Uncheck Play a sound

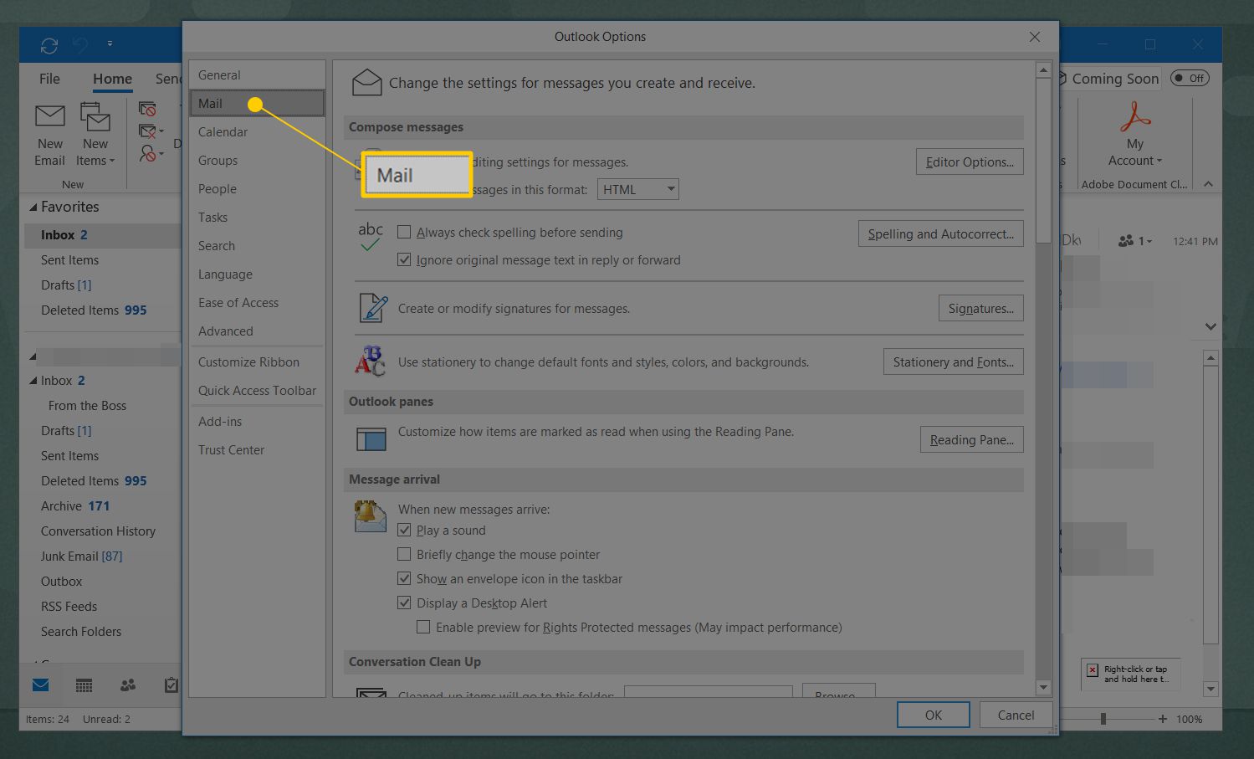click(x=404, y=530)
